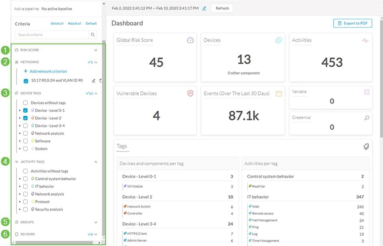Screen dimensions: 383x246
Task: Collapse the ACTIVITY TAGS section
Action: [x=96, y=161]
